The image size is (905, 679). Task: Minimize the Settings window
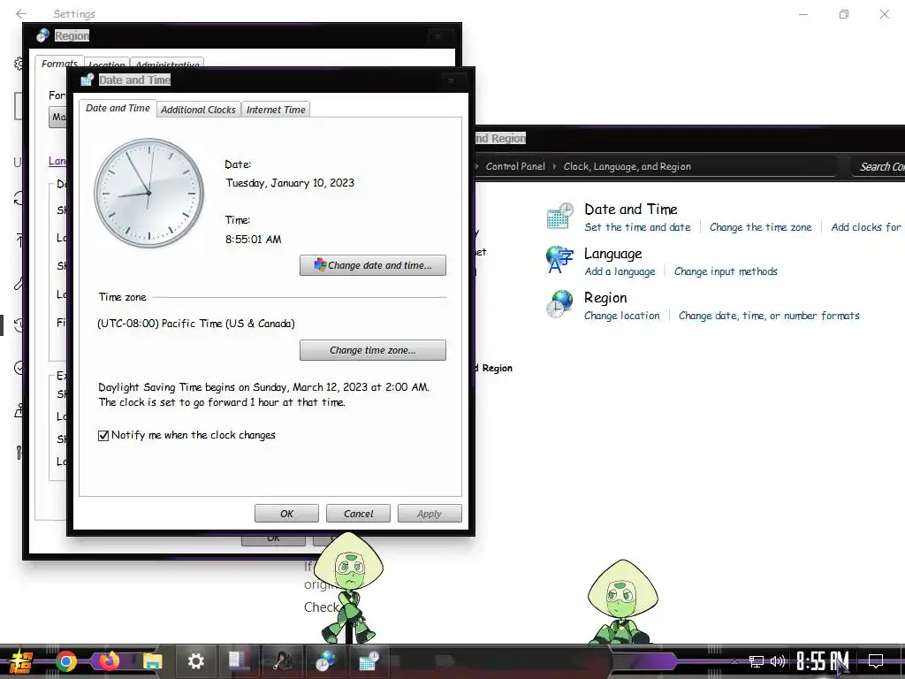[x=802, y=14]
